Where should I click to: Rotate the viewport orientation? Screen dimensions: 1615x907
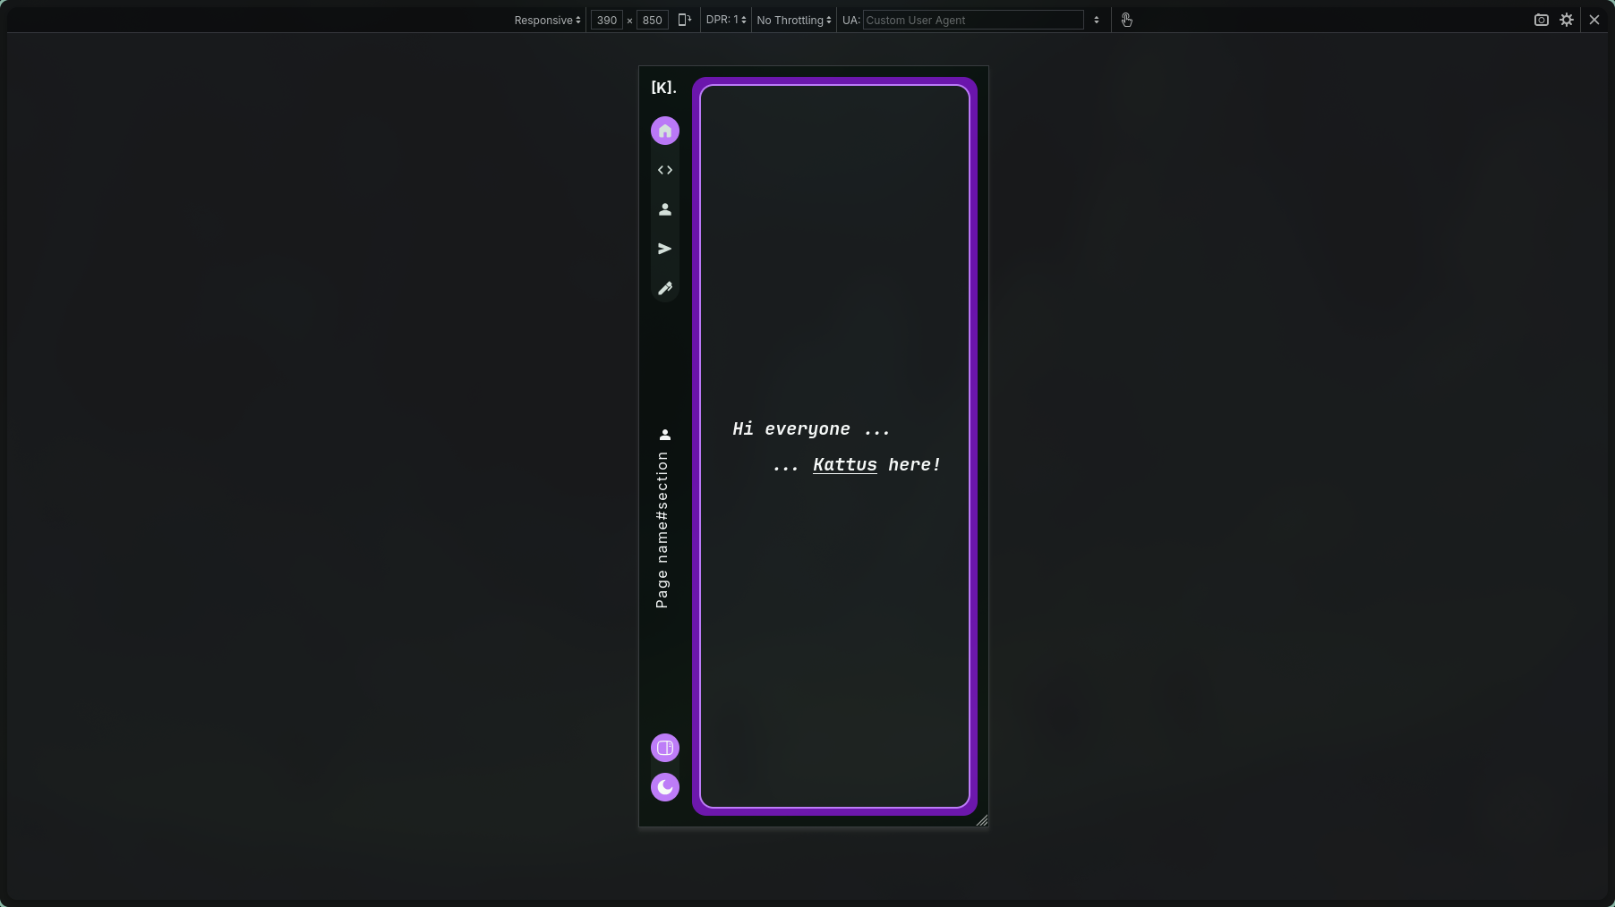coord(685,20)
